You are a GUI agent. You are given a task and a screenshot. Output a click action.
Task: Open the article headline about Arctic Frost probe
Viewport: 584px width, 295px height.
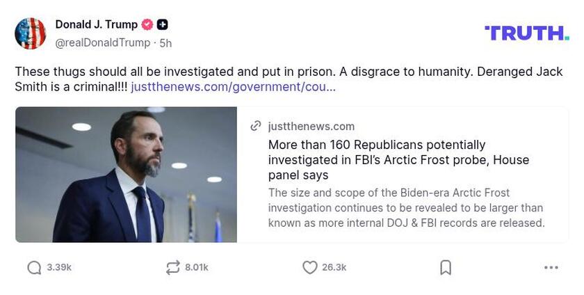(398, 160)
